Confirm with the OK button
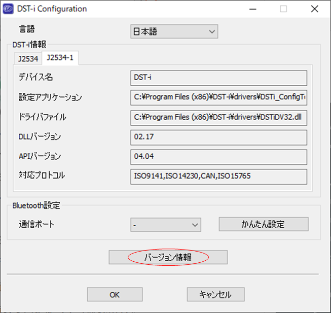The image size is (331, 313). pyautogui.click(x=115, y=294)
